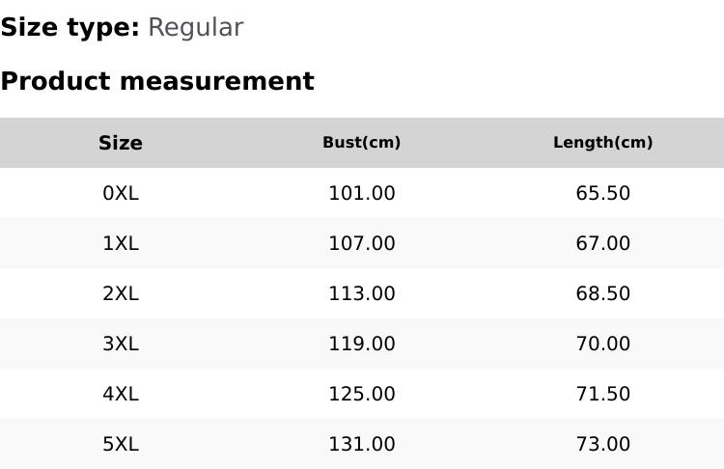
Task: Select the Product measurement heading
Action: 157,81
